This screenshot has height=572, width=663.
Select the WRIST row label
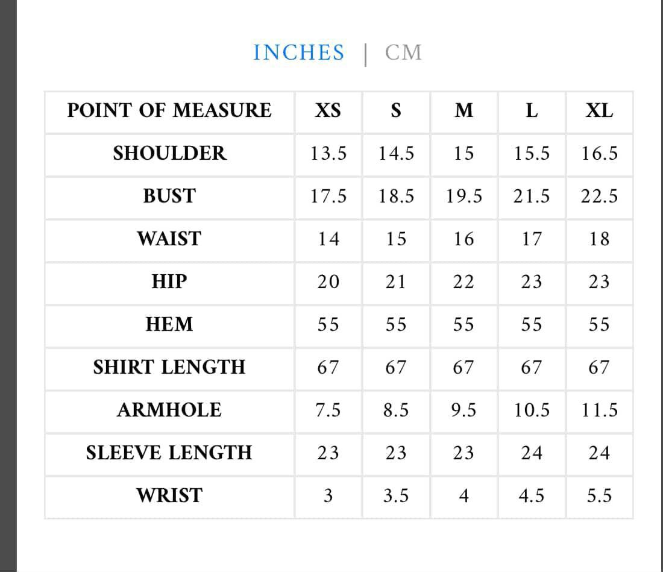click(x=169, y=496)
